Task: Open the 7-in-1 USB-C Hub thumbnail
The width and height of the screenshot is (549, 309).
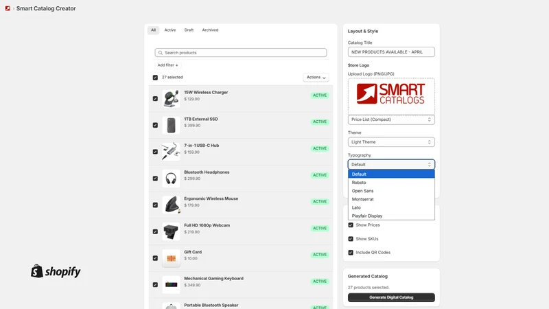Action: [171, 152]
